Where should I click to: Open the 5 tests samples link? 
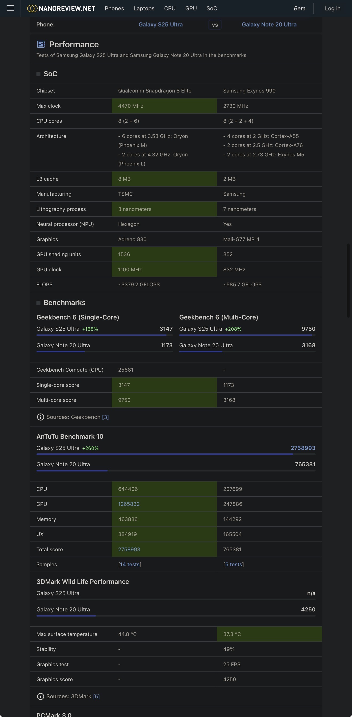233,564
